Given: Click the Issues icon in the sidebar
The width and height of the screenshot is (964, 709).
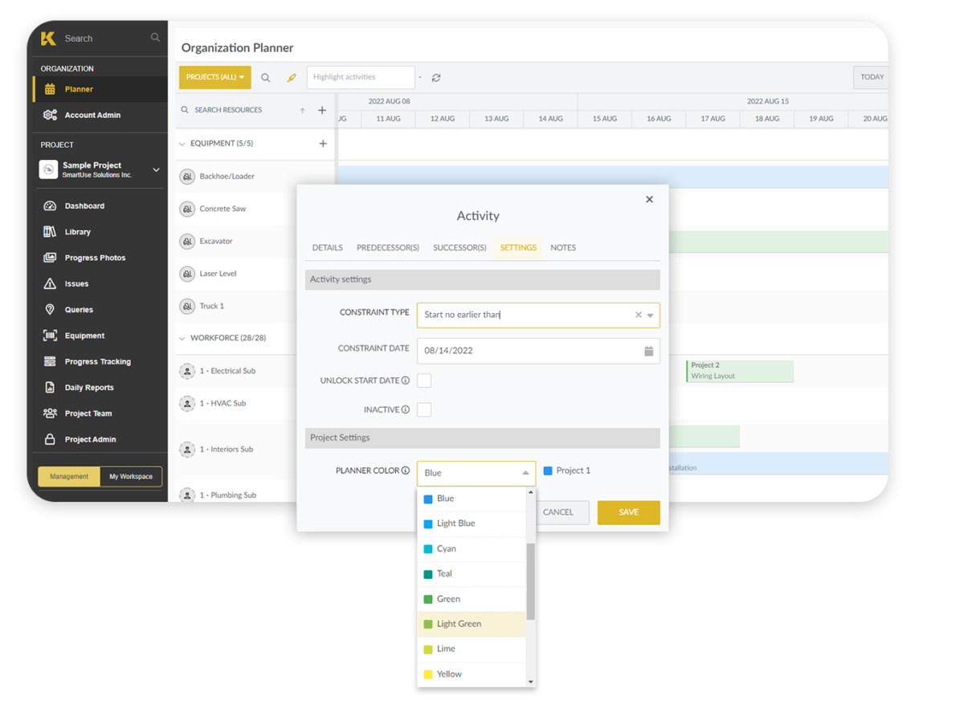Looking at the screenshot, I should coord(50,283).
